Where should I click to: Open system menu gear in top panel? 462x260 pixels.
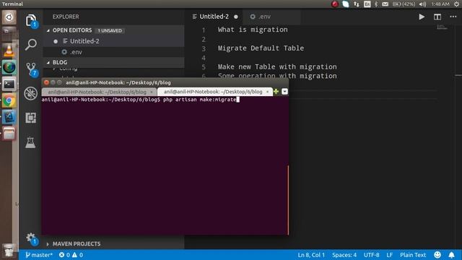click(x=456, y=4)
